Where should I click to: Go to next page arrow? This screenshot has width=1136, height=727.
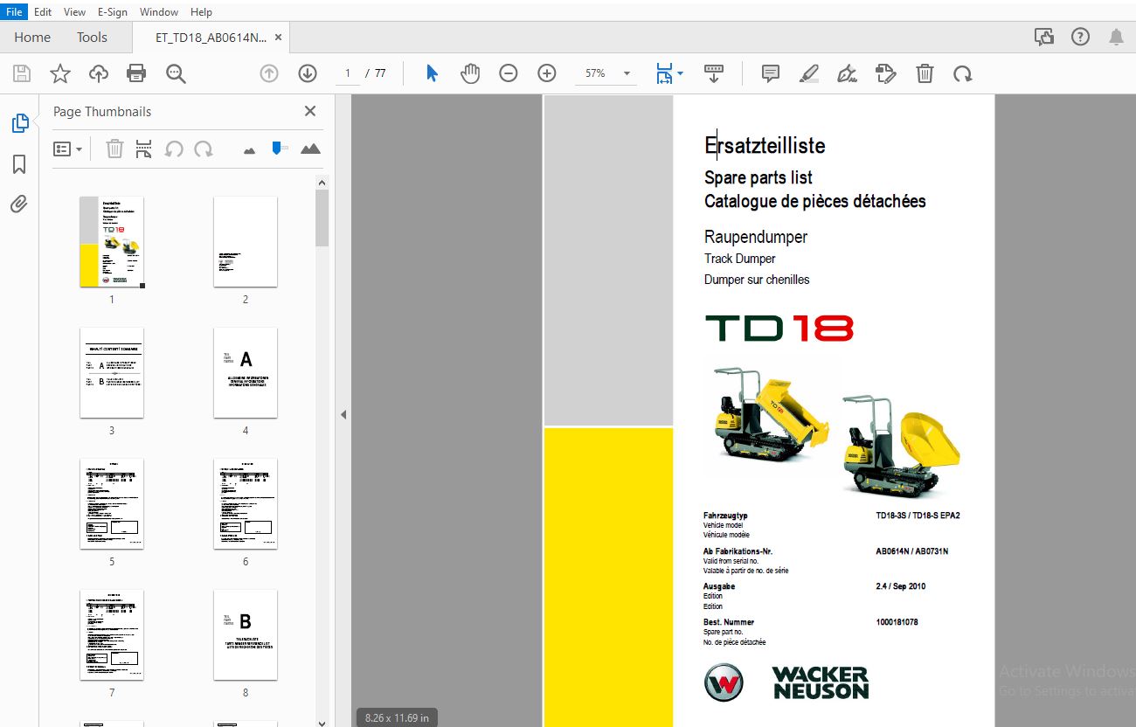(308, 73)
